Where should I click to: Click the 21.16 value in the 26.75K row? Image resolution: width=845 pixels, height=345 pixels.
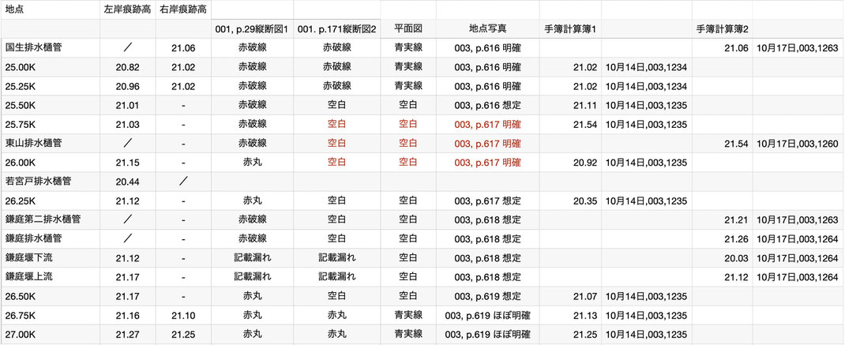[128, 315]
